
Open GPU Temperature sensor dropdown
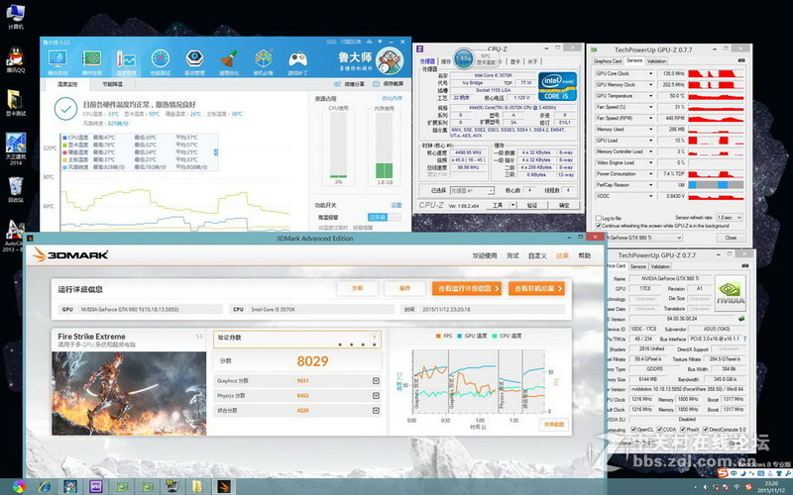tap(651, 96)
